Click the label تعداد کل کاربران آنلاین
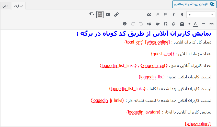 pos(193,42)
